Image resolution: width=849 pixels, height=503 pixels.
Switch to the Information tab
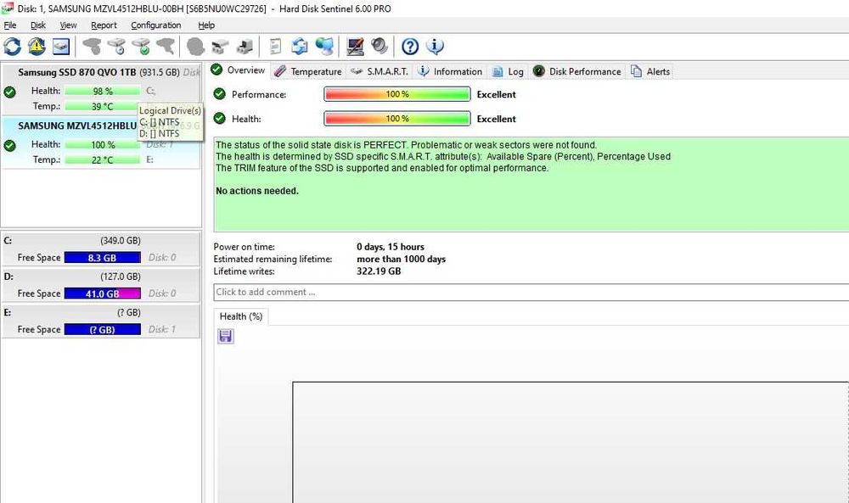451,71
